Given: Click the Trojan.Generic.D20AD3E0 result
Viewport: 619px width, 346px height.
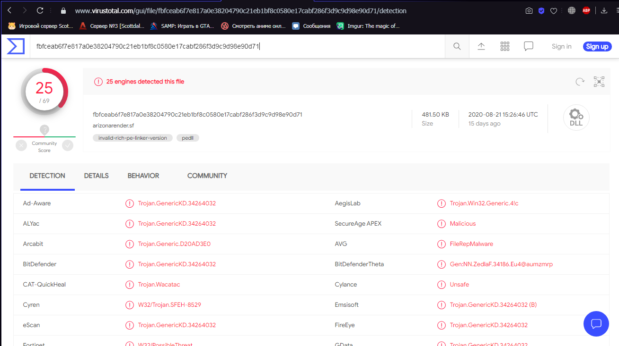Looking at the screenshot, I should (x=174, y=244).
